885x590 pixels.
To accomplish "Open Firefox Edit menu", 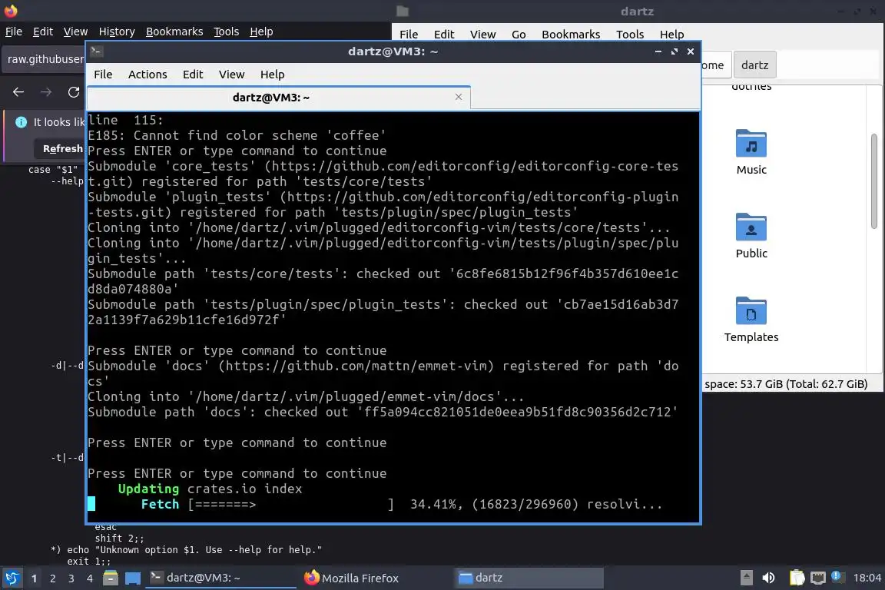I will point(43,31).
